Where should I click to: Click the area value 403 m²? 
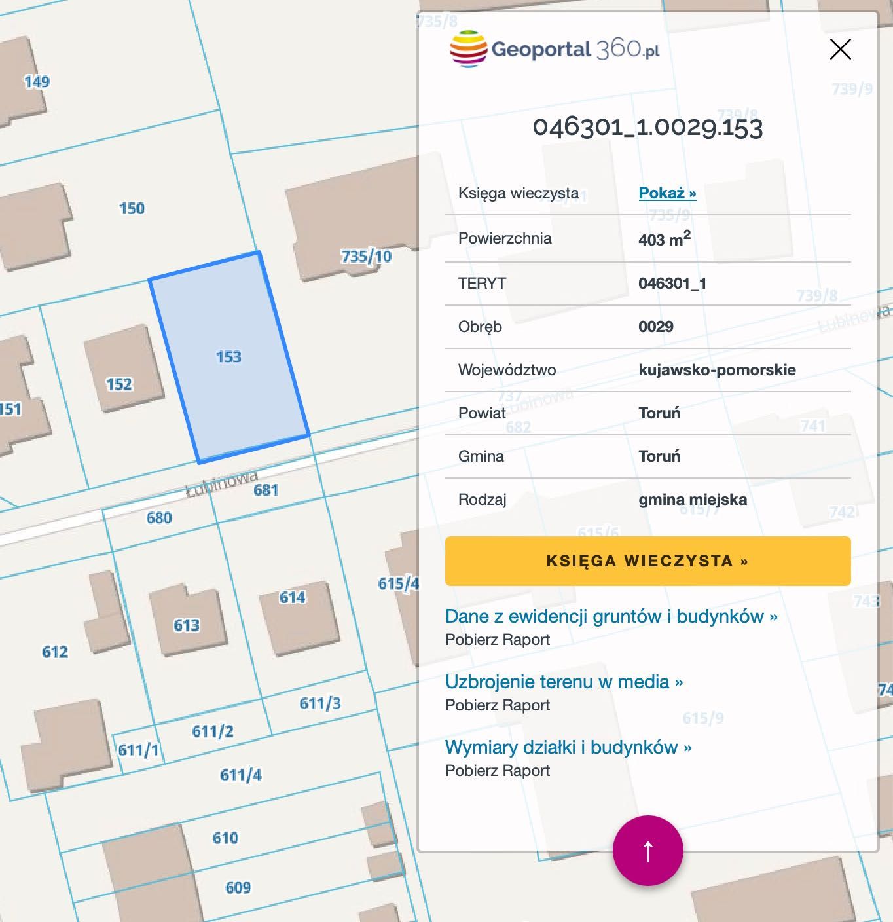click(x=665, y=239)
